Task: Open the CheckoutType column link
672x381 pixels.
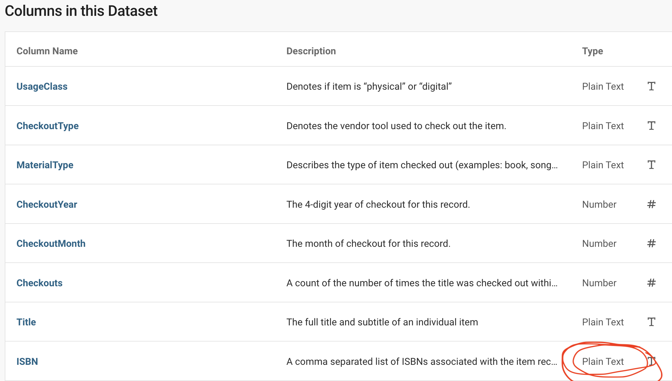Action: (48, 126)
